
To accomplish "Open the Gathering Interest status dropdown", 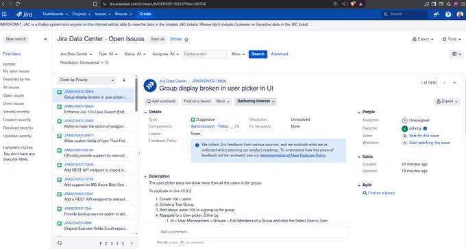I will point(256,102).
